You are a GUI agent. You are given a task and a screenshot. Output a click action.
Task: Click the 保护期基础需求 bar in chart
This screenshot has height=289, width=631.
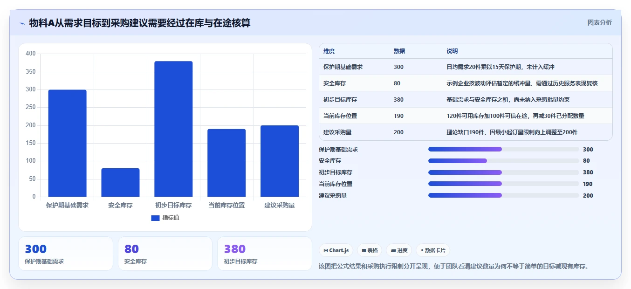tap(67, 143)
